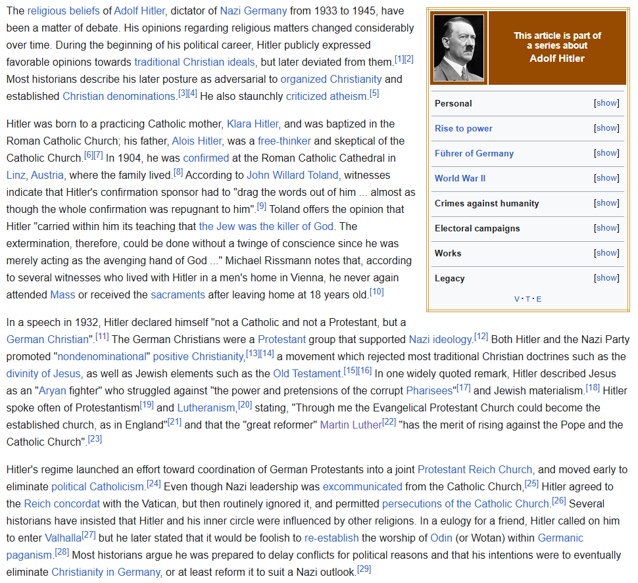
Task: Follow the re-establish link
Action: pyautogui.click(x=331, y=538)
